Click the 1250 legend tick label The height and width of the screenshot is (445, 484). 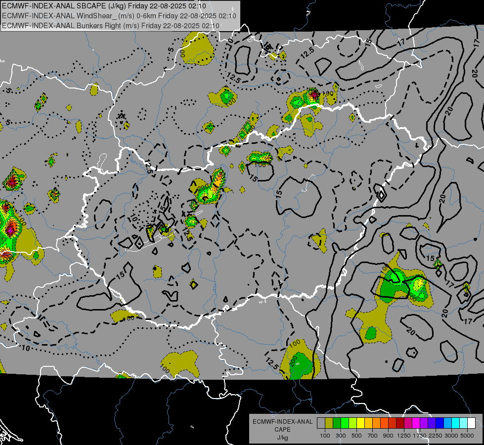tap(404, 436)
